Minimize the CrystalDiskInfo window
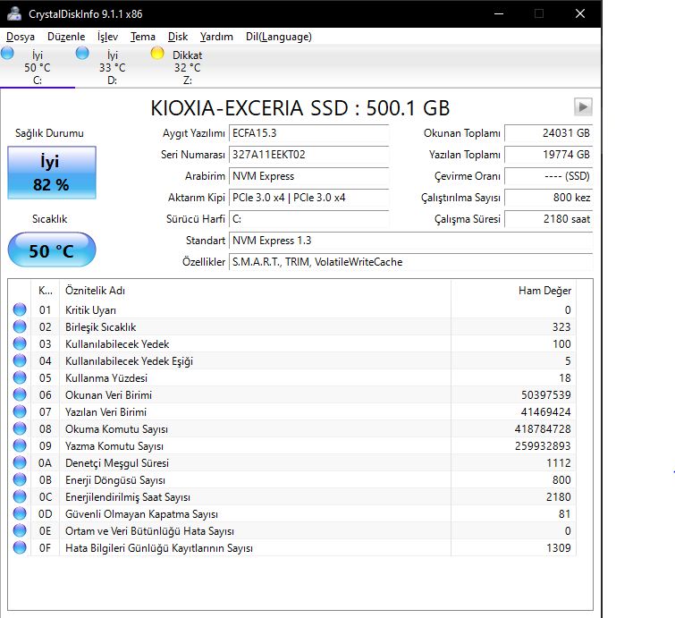The height and width of the screenshot is (618, 675). click(499, 13)
